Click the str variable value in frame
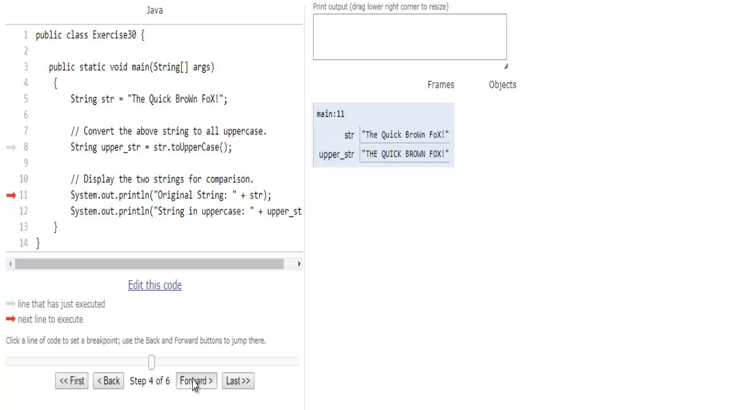This screenshot has height=410, width=730. tap(405, 135)
